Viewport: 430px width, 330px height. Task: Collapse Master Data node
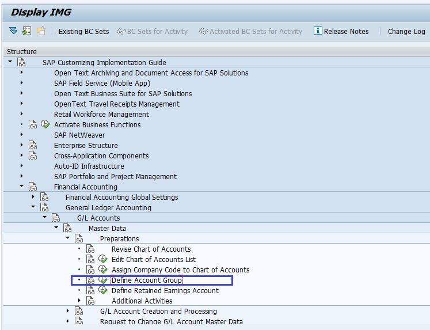tap(56, 227)
